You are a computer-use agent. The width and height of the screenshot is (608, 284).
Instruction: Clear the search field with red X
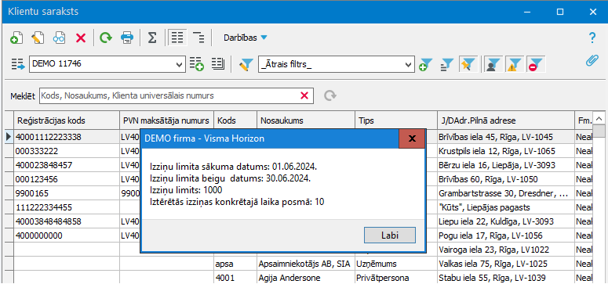point(304,95)
